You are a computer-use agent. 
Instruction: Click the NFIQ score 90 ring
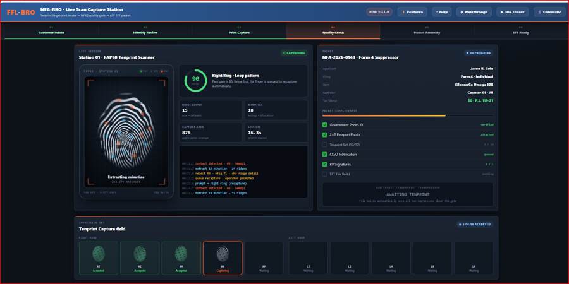[195, 80]
